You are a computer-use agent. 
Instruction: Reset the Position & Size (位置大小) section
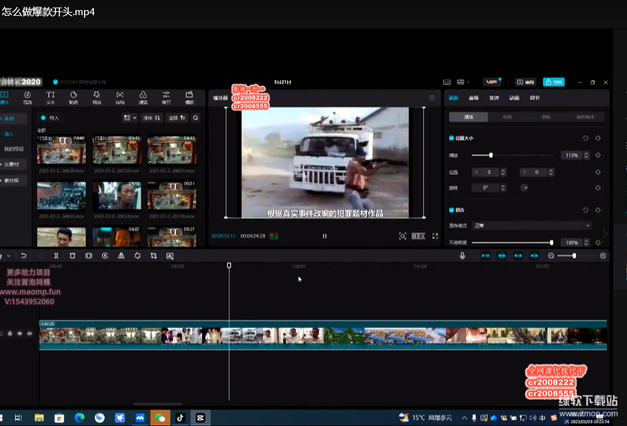585,138
